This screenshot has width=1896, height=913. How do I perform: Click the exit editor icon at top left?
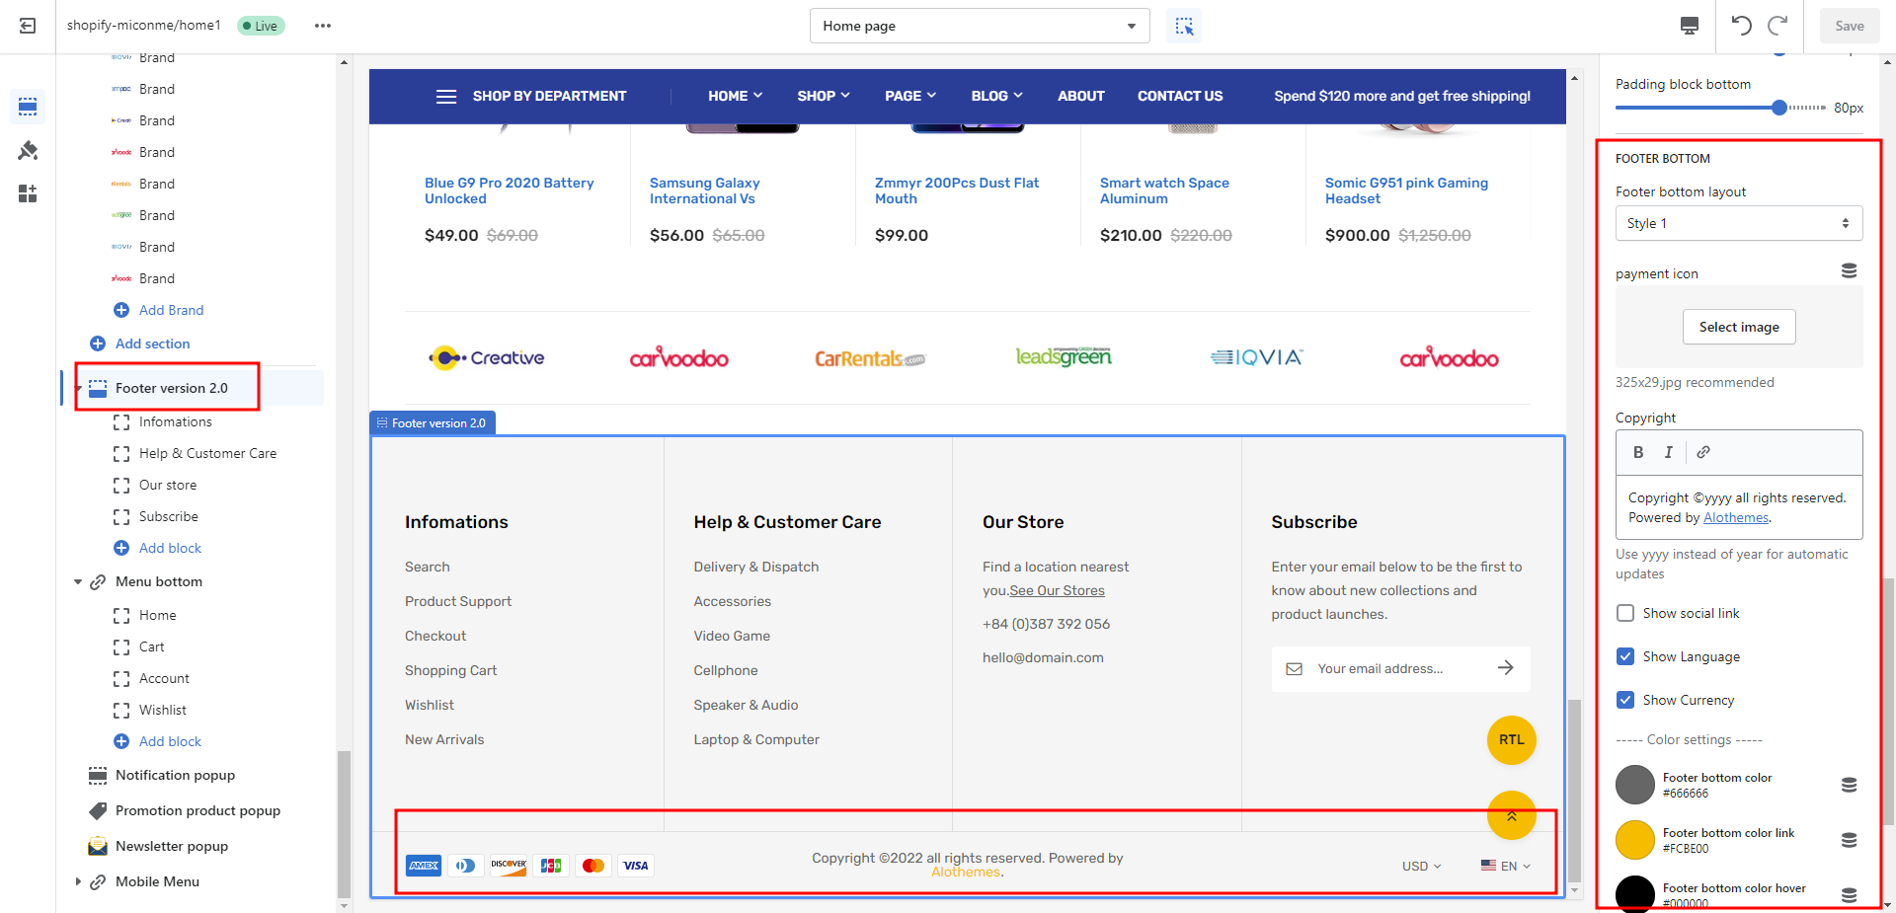coord(28,26)
